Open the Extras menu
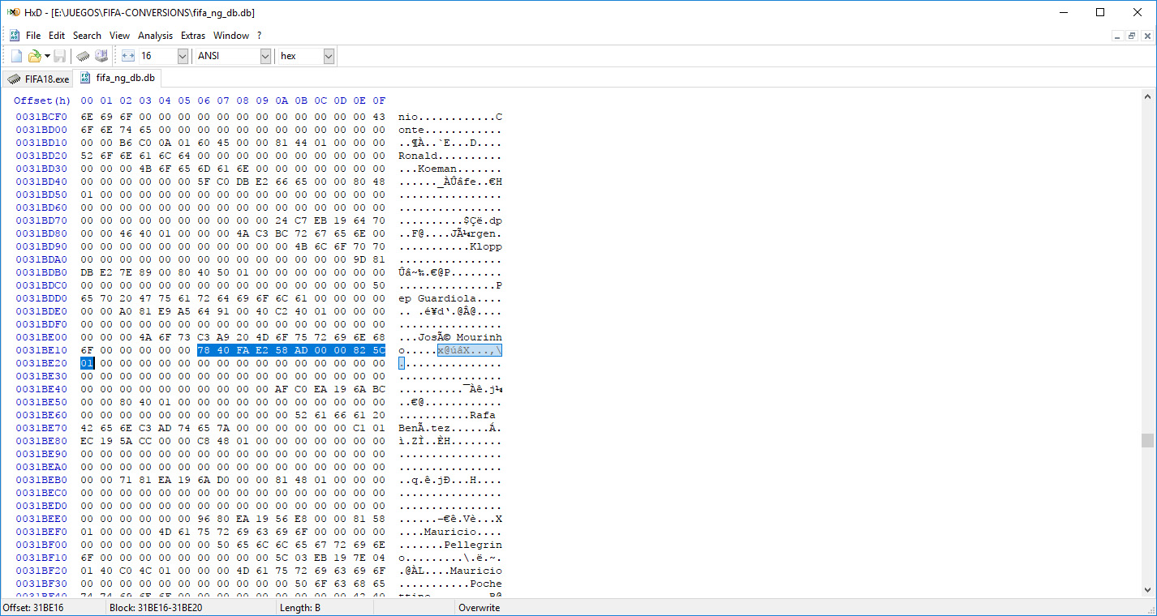This screenshot has width=1157, height=616. pyautogui.click(x=193, y=36)
